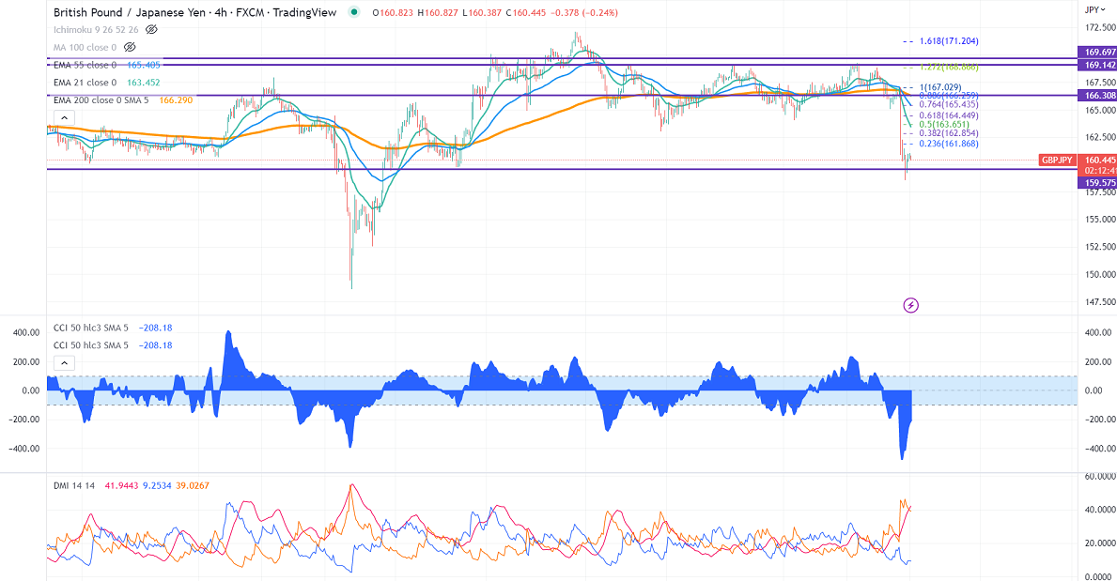Click the first CCI 50 hlc3 label

click(91, 328)
